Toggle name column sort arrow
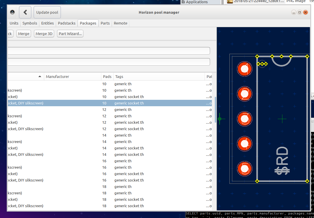The width and height of the screenshot is (314, 218). point(40,76)
